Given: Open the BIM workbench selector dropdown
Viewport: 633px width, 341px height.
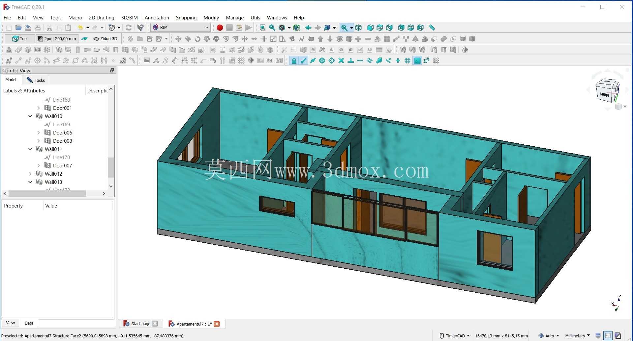Looking at the screenshot, I should pos(181,28).
